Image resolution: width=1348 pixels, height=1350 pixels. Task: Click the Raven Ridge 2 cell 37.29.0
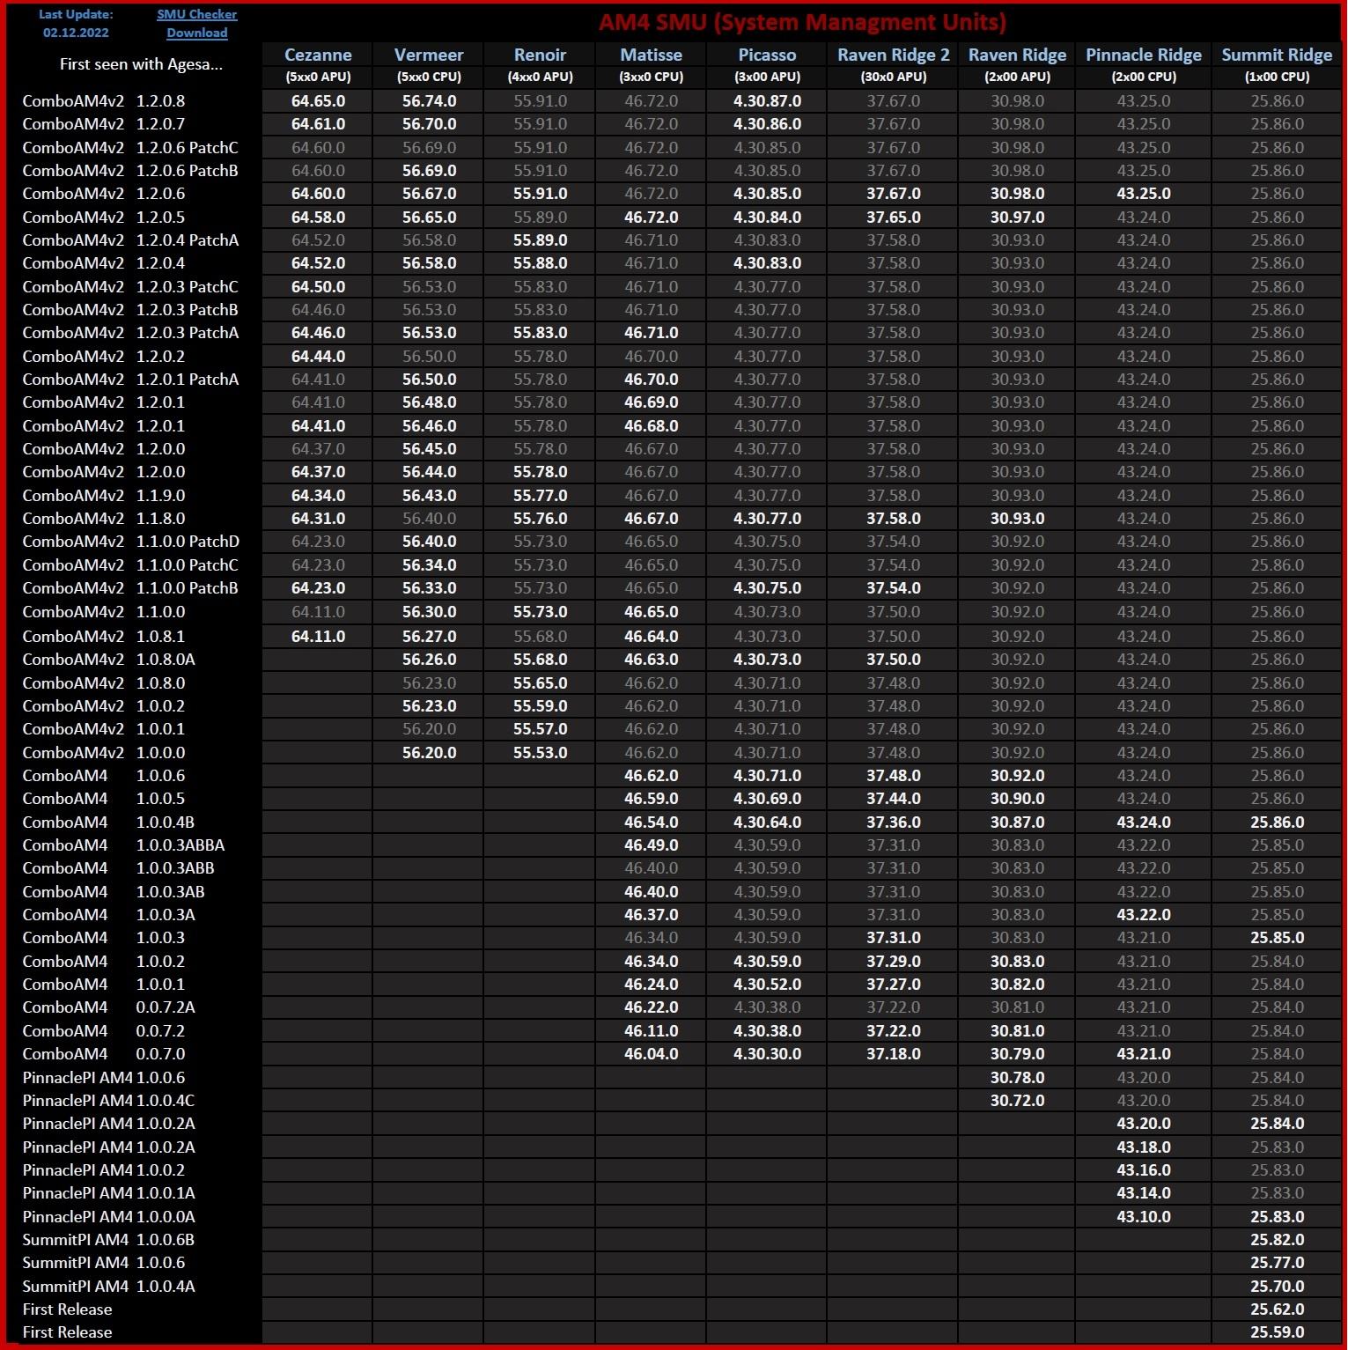coord(894,961)
